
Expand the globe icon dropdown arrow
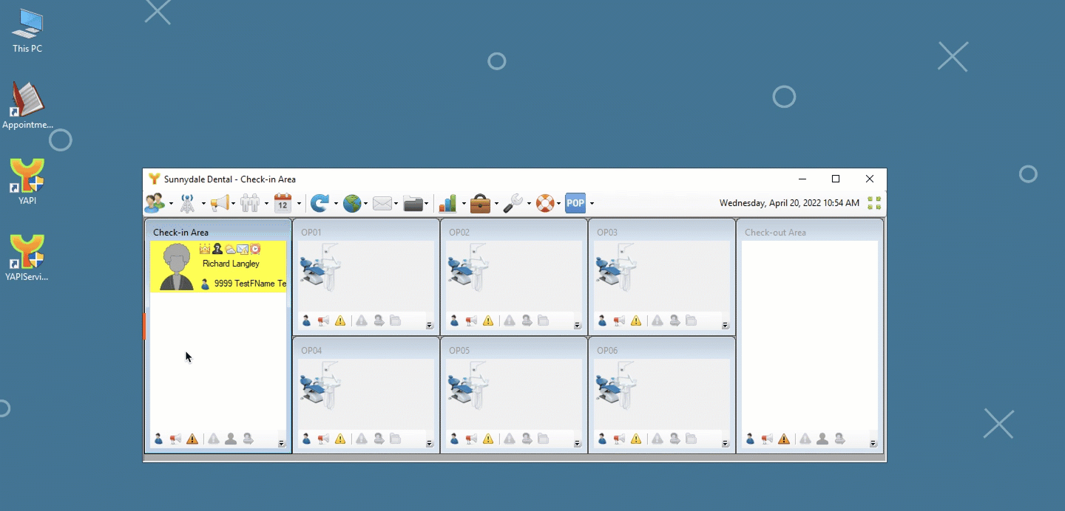click(x=367, y=204)
